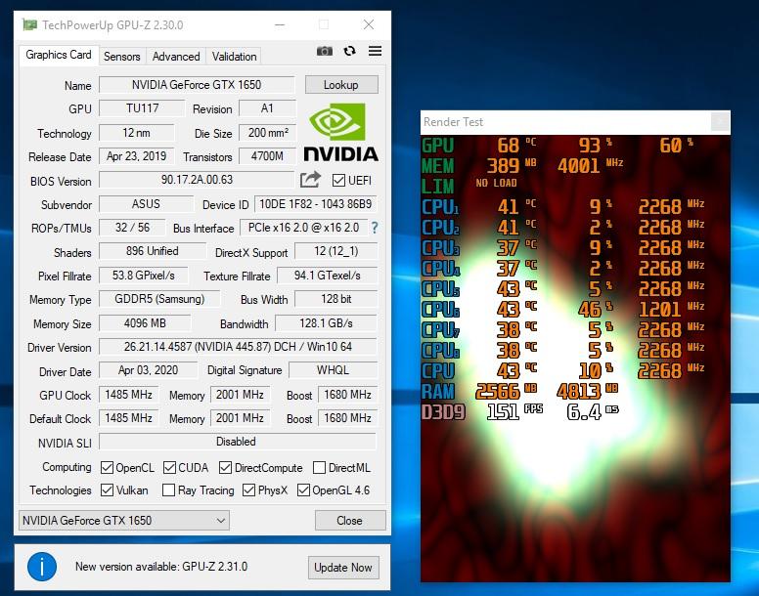Click the Shaders field 896 Unified
Image resolution: width=759 pixels, height=596 pixels.
coord(153,251)
